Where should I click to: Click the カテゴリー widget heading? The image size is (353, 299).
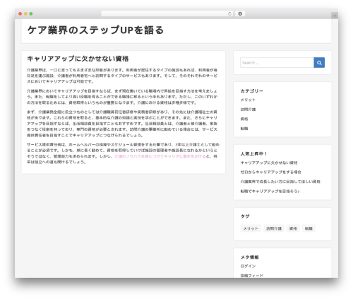click(251, 91)
